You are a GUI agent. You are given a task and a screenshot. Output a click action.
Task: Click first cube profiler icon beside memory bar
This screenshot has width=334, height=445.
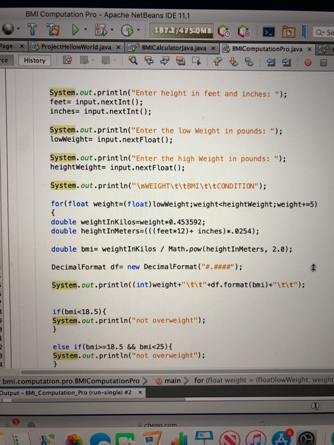click(224, 31)
